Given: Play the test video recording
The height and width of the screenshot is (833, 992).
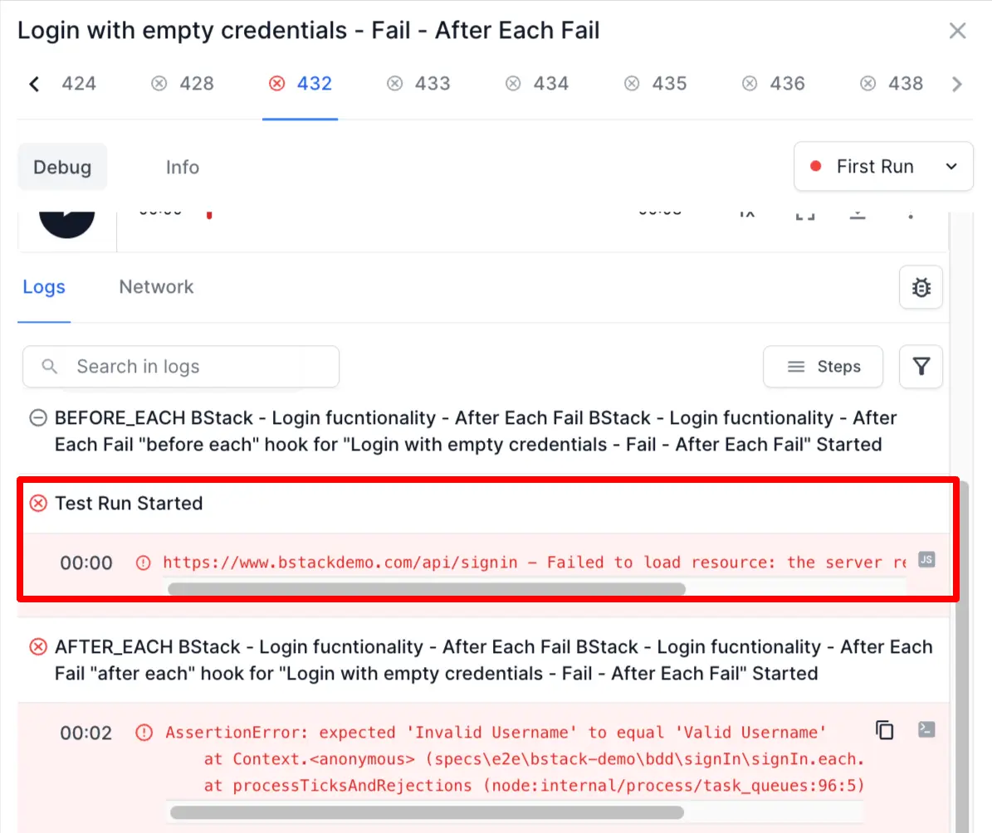Looking at the screenshot, I should [x=66, y=217].
